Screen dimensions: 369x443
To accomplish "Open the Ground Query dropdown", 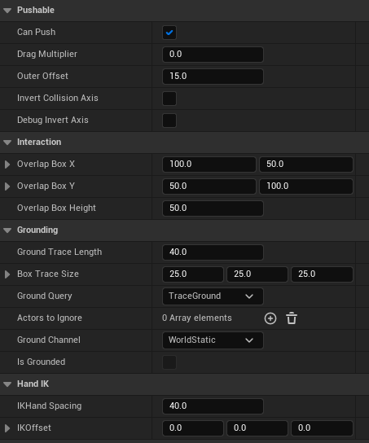I will (x=213, y=296).
